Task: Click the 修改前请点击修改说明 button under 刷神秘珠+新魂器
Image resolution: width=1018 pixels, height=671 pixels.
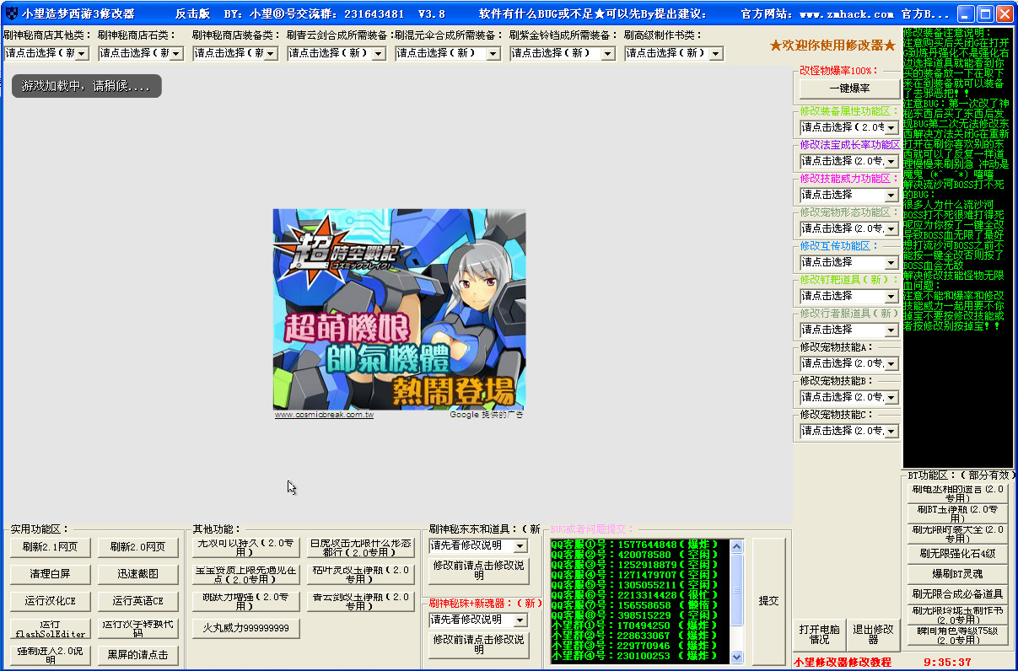Action: coord(478,645)
